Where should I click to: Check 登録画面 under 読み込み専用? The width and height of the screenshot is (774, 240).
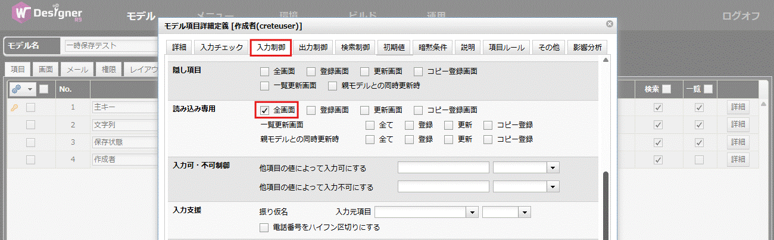click(x=311, y=110)
